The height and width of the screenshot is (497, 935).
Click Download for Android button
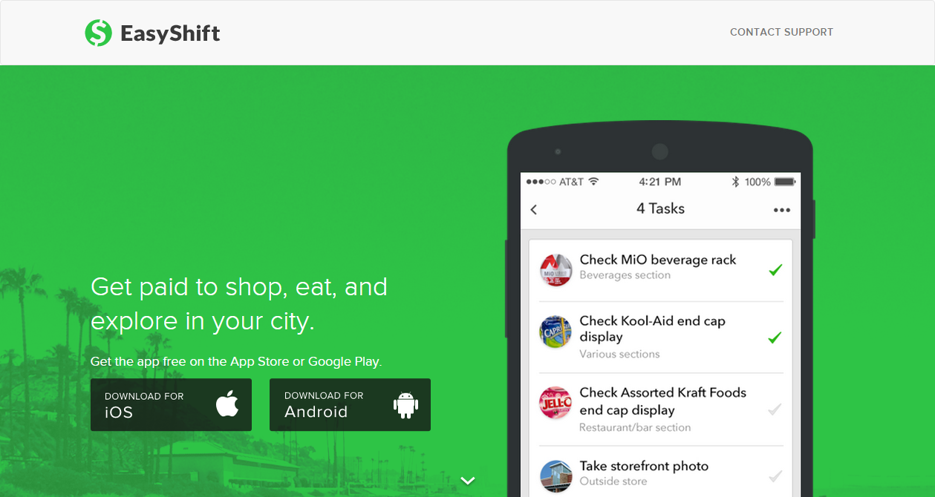350,405
